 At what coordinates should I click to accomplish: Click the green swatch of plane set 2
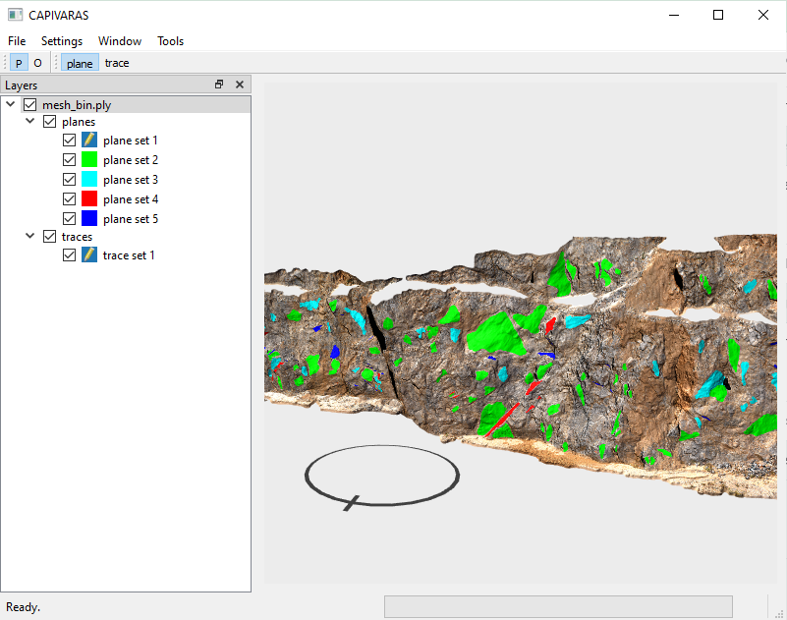click(89, 159)
